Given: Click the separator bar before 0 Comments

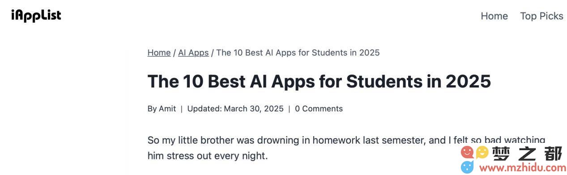Looking at the screenshot, I should (289, 108).
